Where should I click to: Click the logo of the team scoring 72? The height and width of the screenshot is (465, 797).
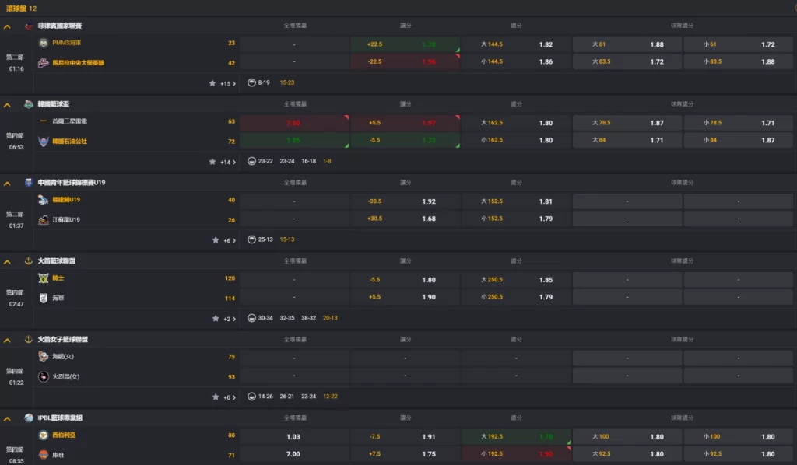pos(44,142)
